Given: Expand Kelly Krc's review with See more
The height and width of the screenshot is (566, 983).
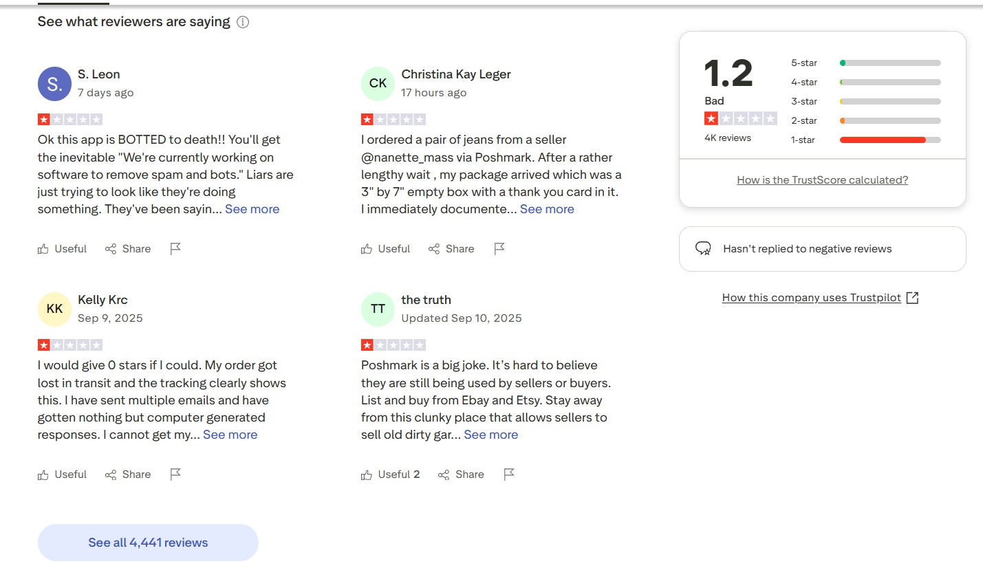Looking at the screenshot, I should pos(230,435).
